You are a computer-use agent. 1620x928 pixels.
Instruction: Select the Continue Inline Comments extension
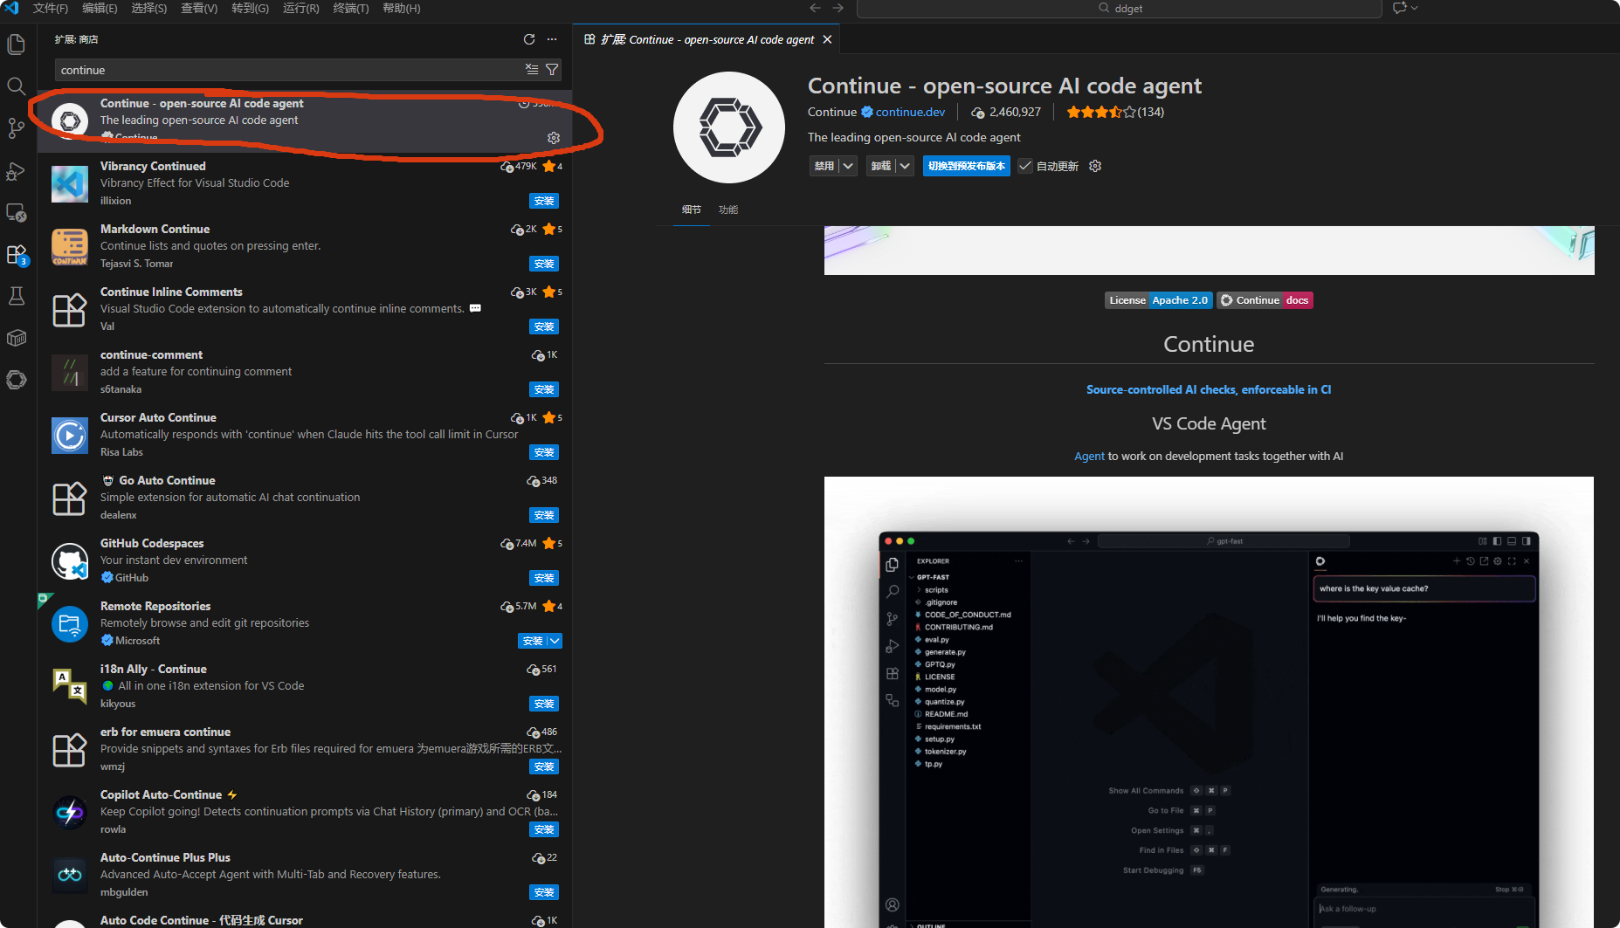tap(306, 309)
